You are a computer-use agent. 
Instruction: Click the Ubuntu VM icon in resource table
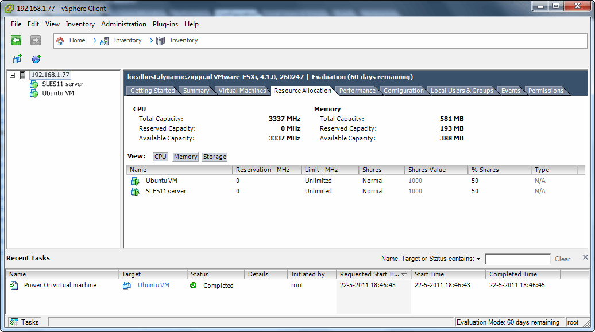coord(135,181)
